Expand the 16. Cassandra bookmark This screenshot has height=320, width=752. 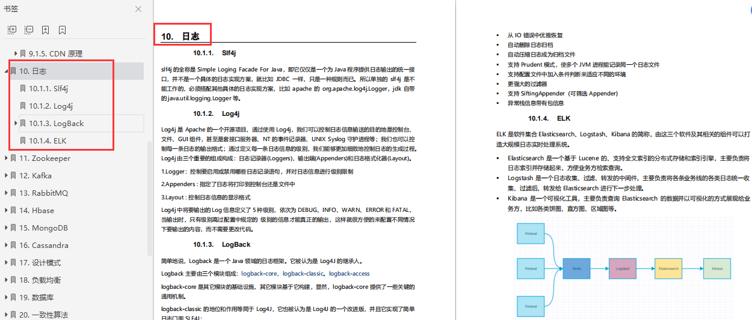(x=6, y=245)
